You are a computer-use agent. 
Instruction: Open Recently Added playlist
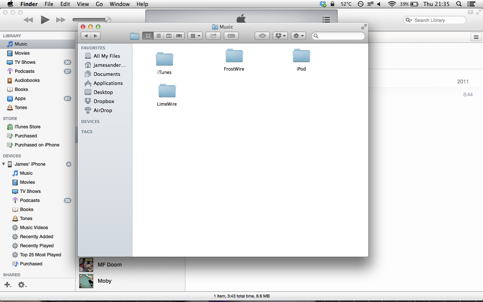click(38, 237)
